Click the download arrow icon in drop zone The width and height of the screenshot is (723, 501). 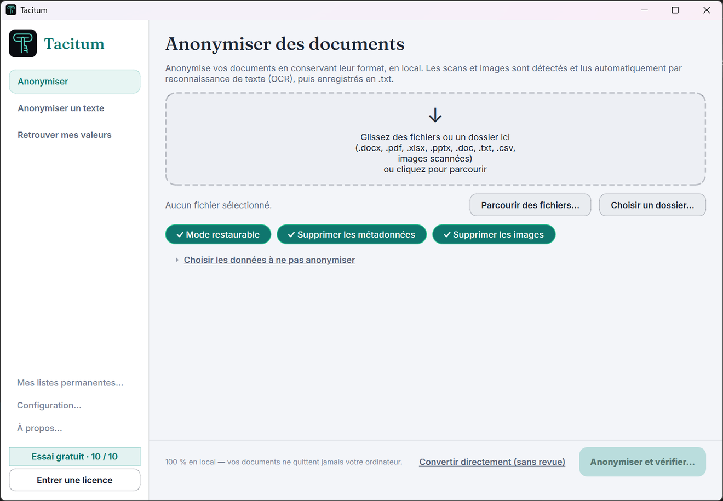click(x=435, y=115)
